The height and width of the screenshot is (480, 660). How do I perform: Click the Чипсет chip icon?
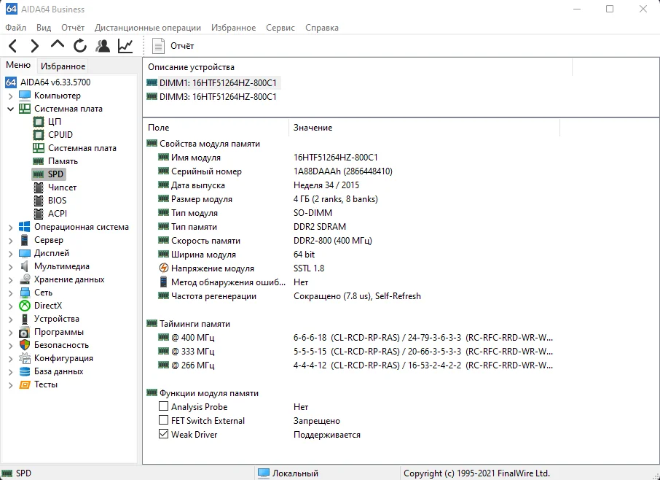click(x=39, y=187)
